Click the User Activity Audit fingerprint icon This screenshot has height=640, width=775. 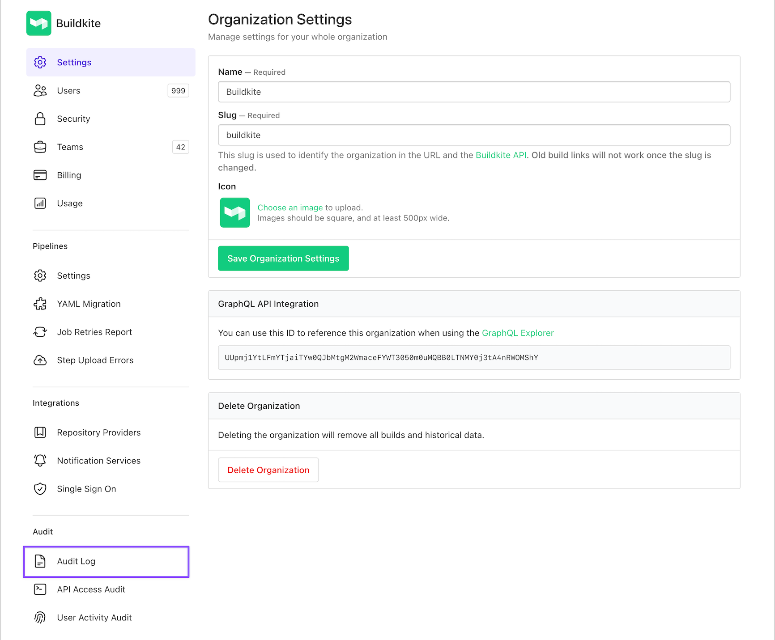tap(40, 617)
